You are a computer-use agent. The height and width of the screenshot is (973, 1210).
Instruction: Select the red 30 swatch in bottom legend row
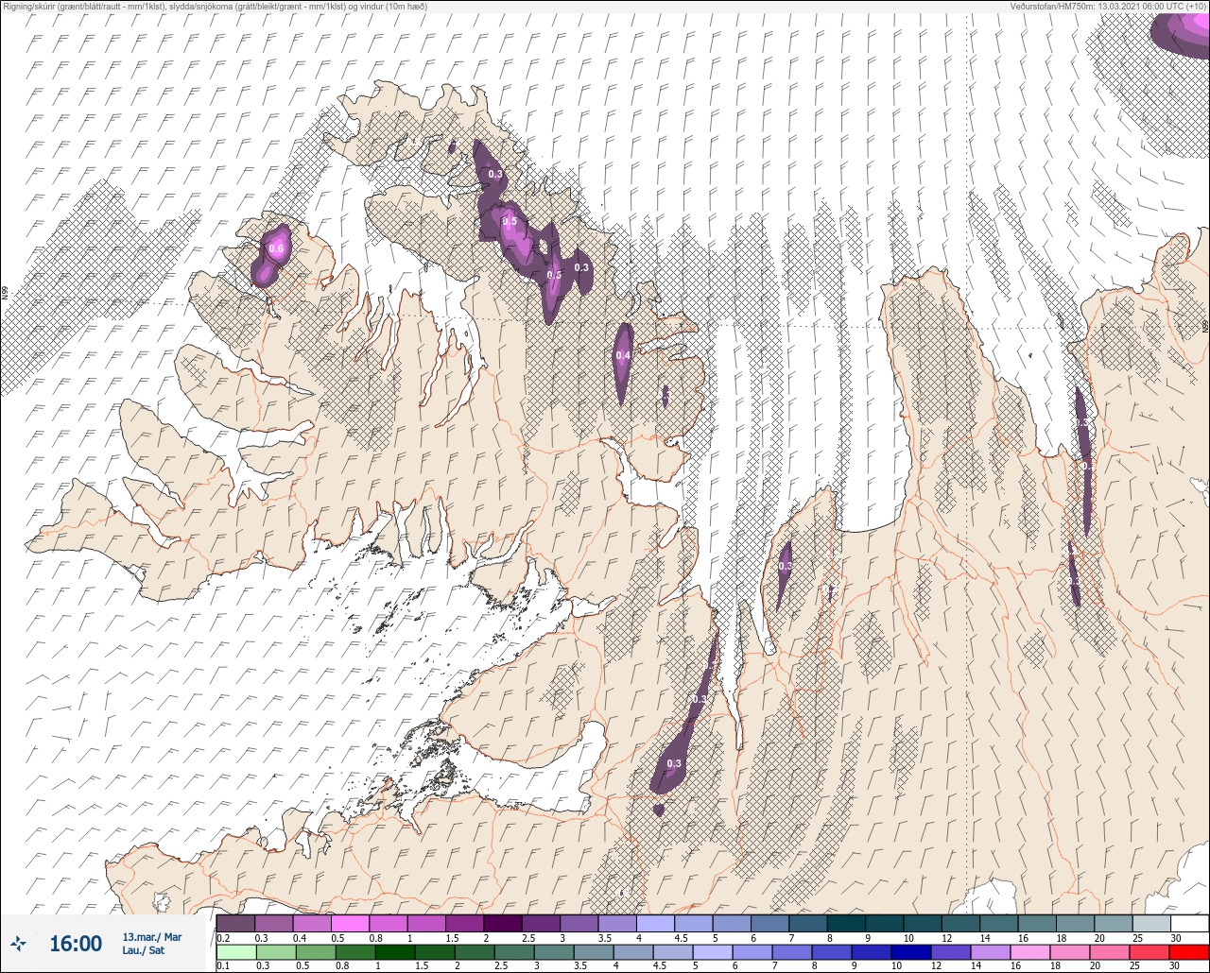(1189, 951)
